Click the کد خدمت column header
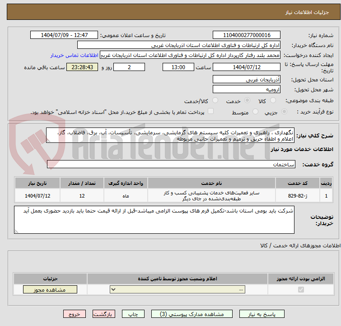This screenshot has height=326, width=341. click(297, 184)
